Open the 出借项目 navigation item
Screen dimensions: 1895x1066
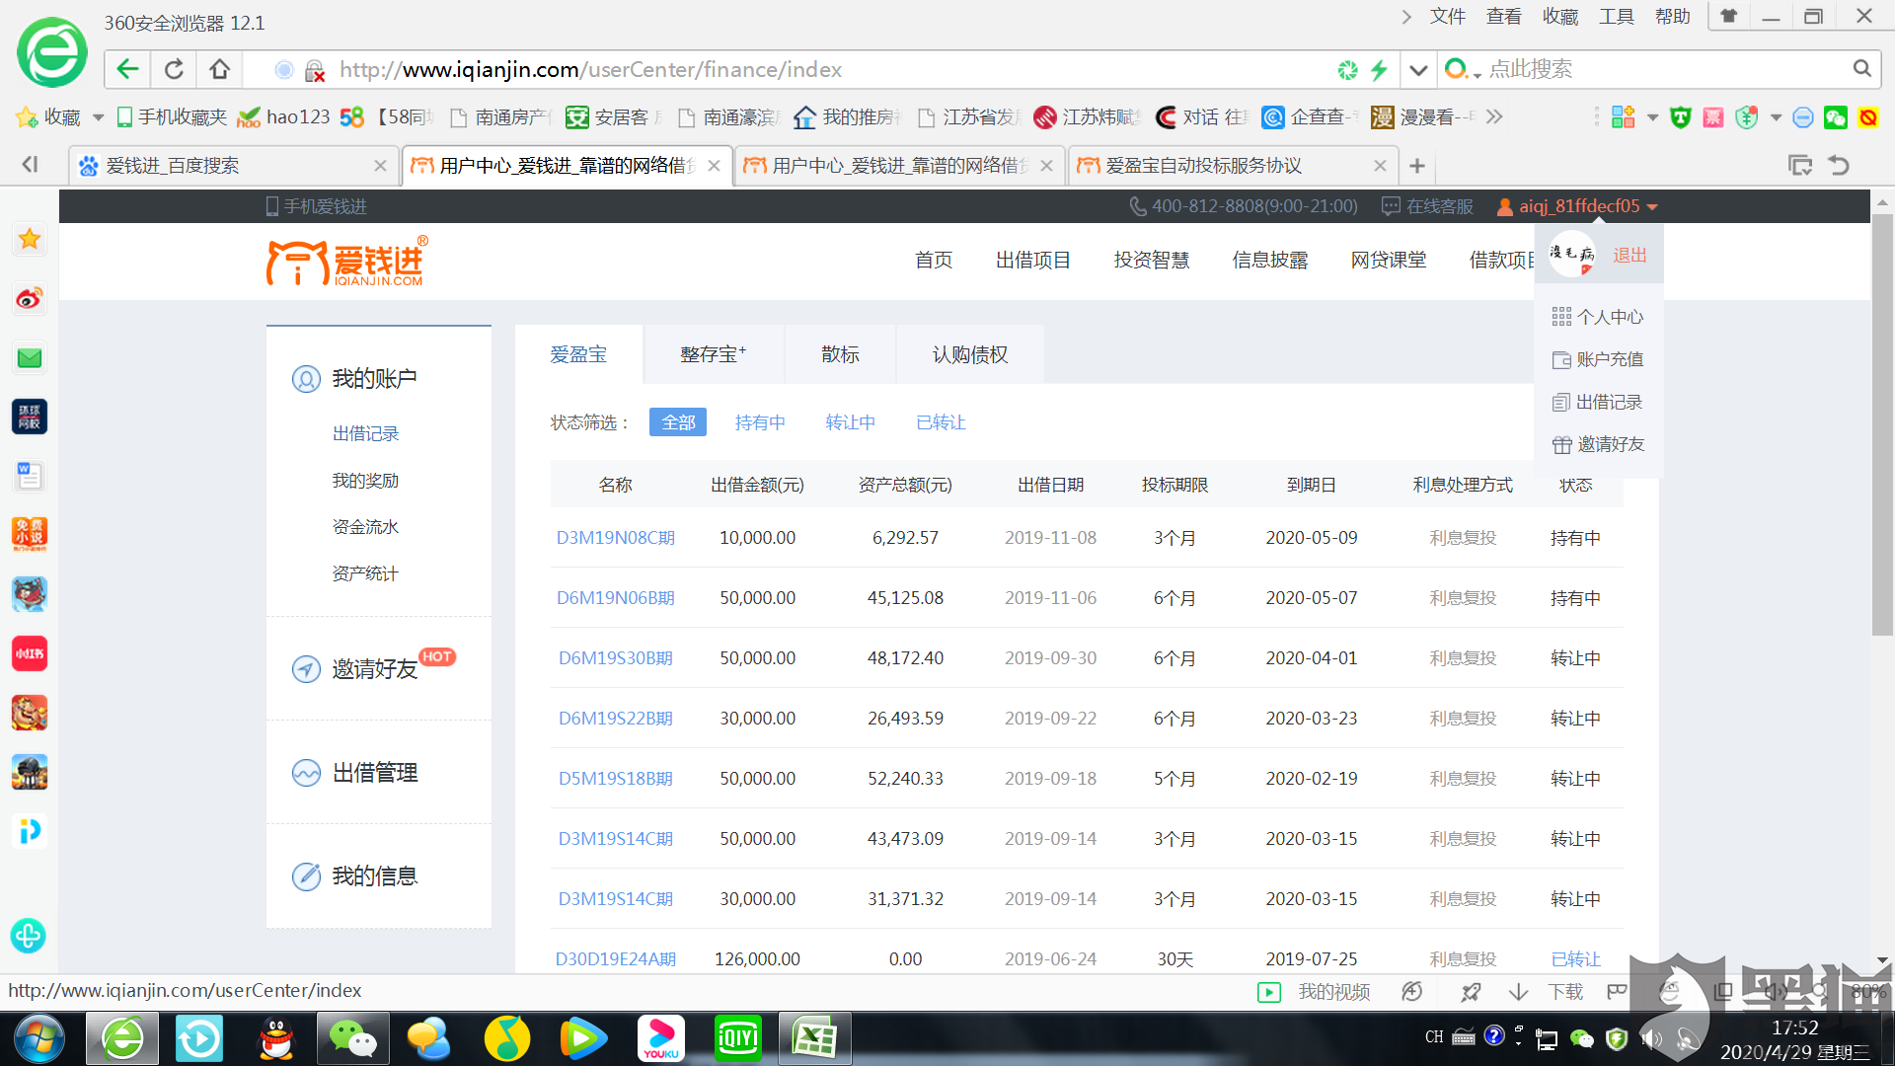pyautogui.click(x=1033, y=260)
